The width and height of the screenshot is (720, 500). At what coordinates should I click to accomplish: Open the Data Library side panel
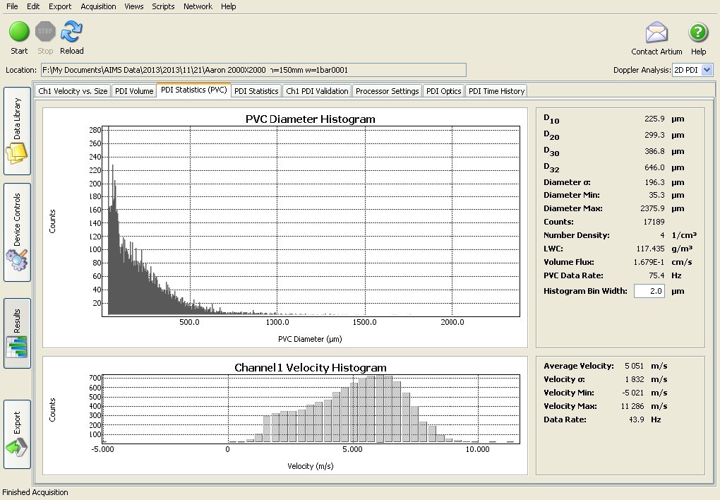17,131
